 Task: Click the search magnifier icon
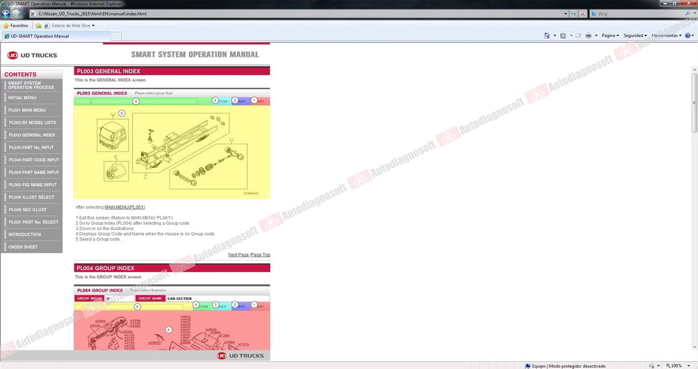click(x=687, y=14)
